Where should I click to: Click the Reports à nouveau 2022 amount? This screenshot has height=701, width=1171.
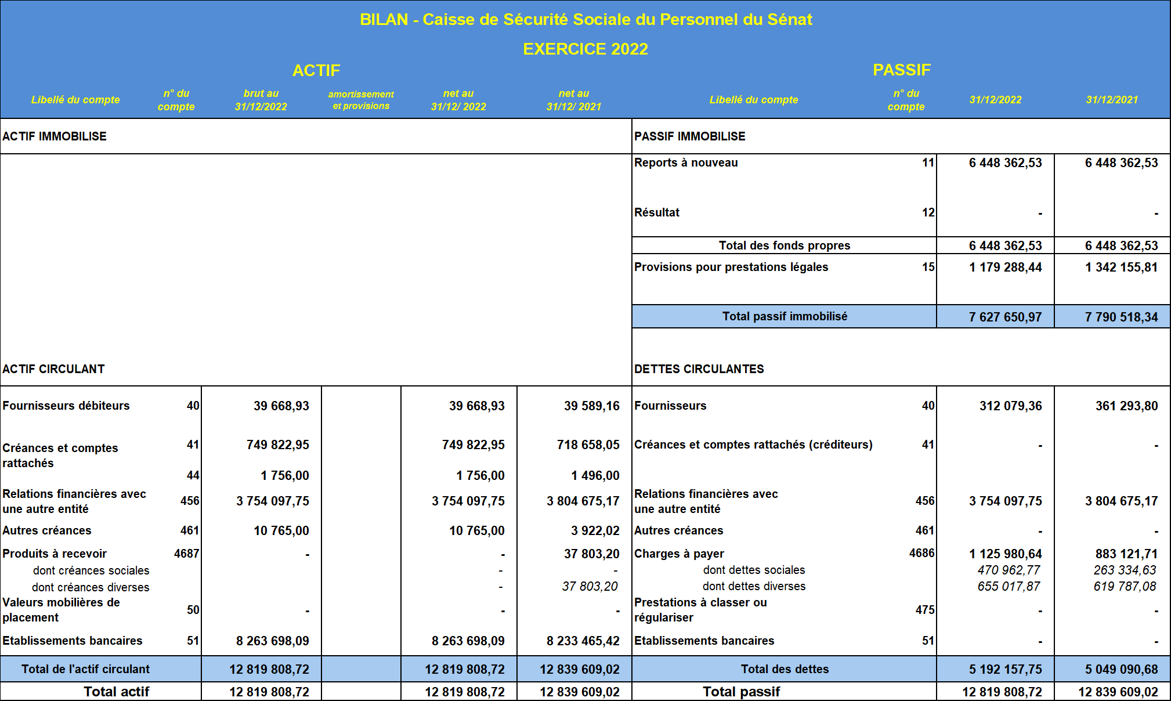pyautogui.click(x=1005, y=163)
